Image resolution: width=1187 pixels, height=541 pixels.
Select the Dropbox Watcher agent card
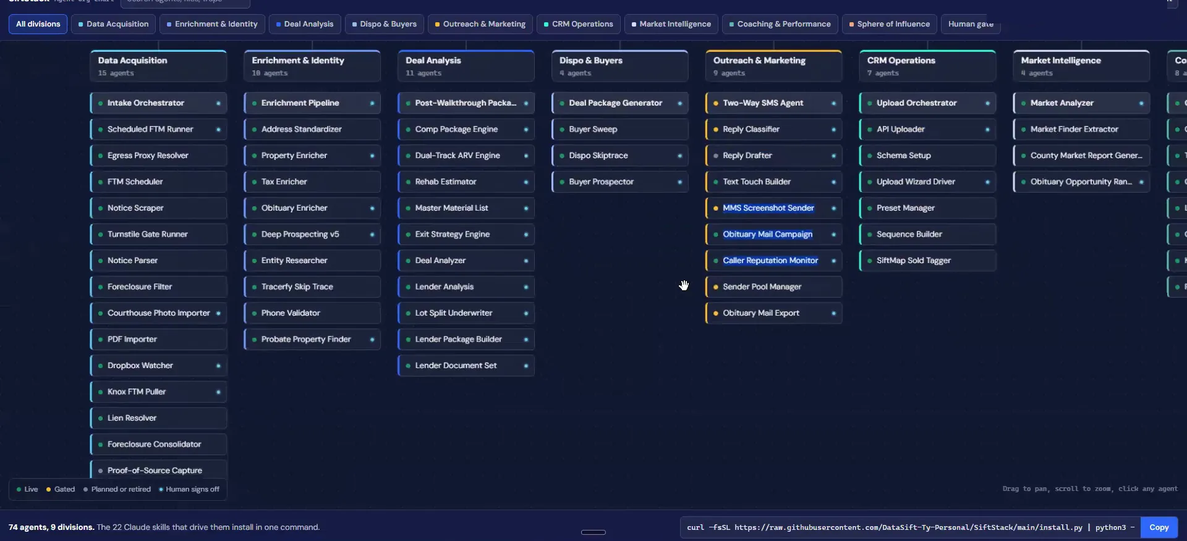pyautogui.click(x=158, y=366)
